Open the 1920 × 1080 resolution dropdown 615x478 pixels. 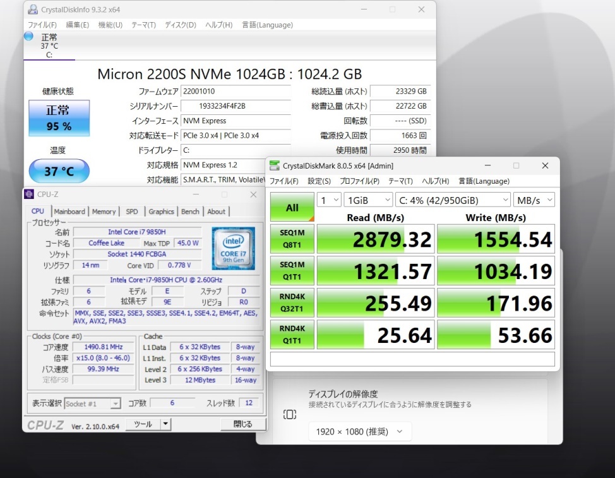click(x=360, y=432)
